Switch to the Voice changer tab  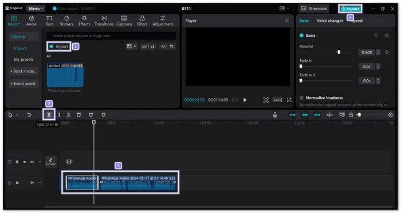329,21
